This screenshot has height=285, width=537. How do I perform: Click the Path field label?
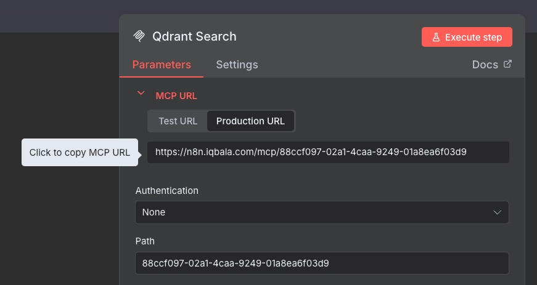click(145, 241)
